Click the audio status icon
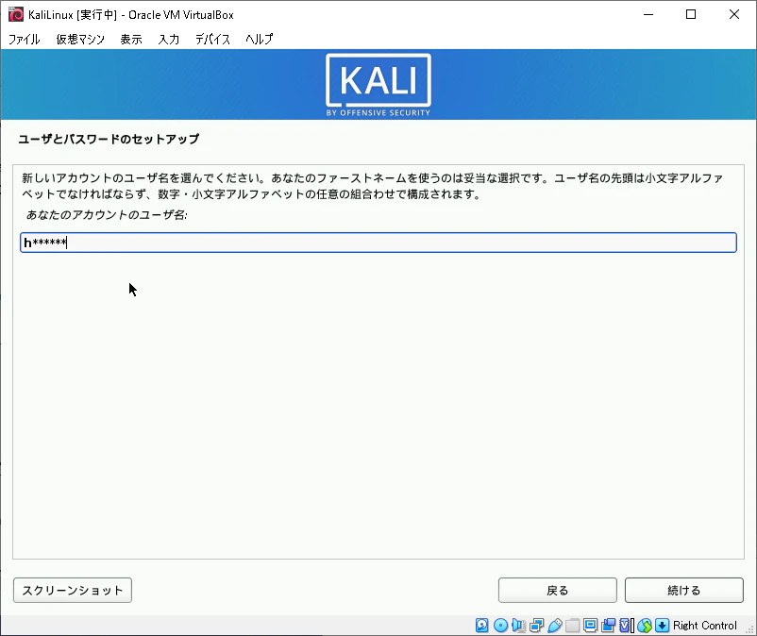 (518, 626)
